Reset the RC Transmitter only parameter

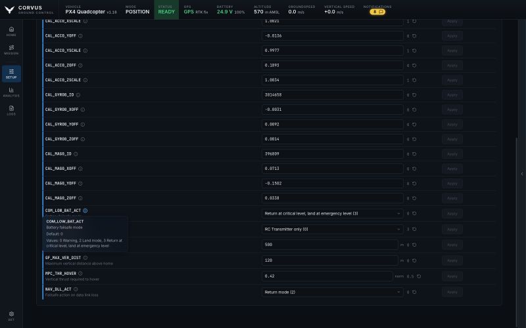click(414, 229)
